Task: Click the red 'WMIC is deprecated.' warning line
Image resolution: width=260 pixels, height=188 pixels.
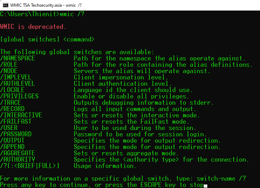Action: tap(33, 27)
